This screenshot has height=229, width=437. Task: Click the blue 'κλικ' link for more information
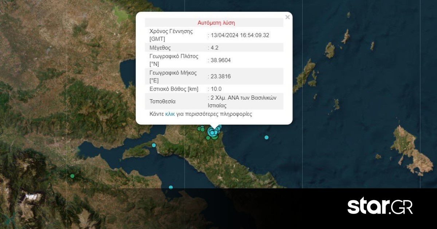(170, 114)
